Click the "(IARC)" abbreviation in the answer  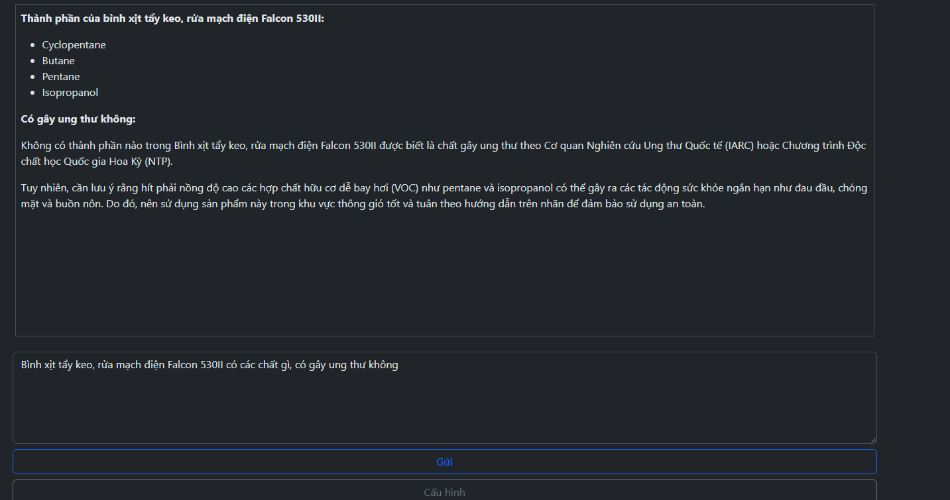(x=739, y=146)
